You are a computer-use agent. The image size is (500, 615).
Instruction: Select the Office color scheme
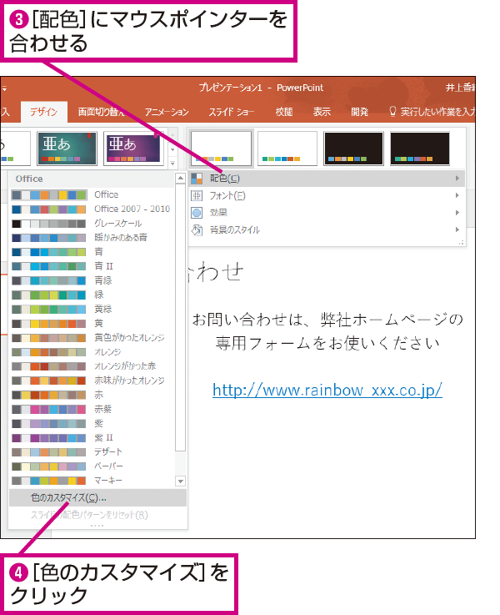tap(92, 195)
